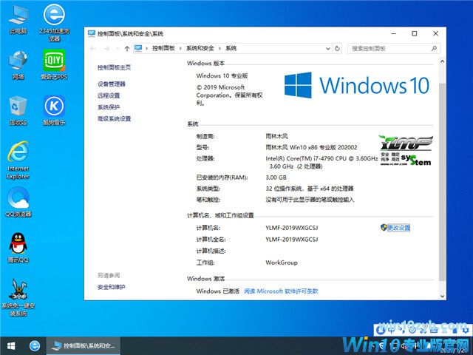Select the Control Panel breadcrumb
The height and width of the screenshot is (355, 473).
[x=163, y=48]
